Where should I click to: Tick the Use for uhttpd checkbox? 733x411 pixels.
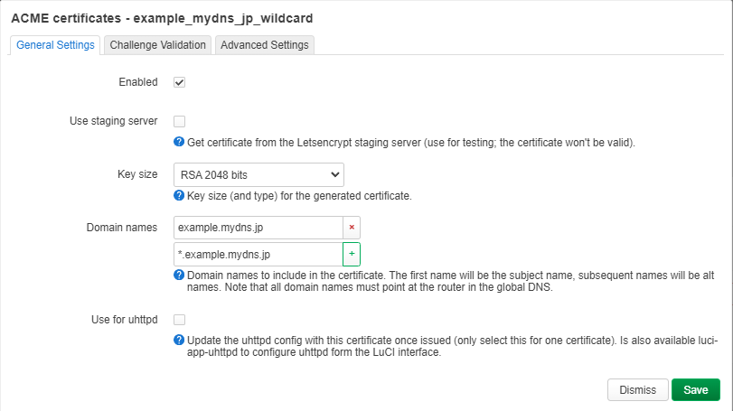click(x=179, y=319)
